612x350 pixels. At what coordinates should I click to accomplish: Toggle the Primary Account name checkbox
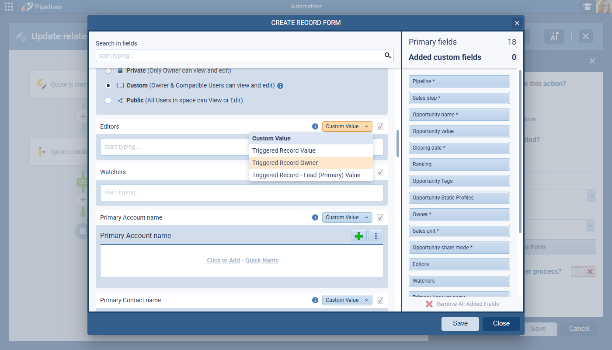click(380, 217)
